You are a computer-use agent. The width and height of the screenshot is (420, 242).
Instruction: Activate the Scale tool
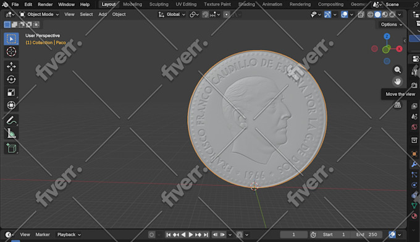point(11,92)
